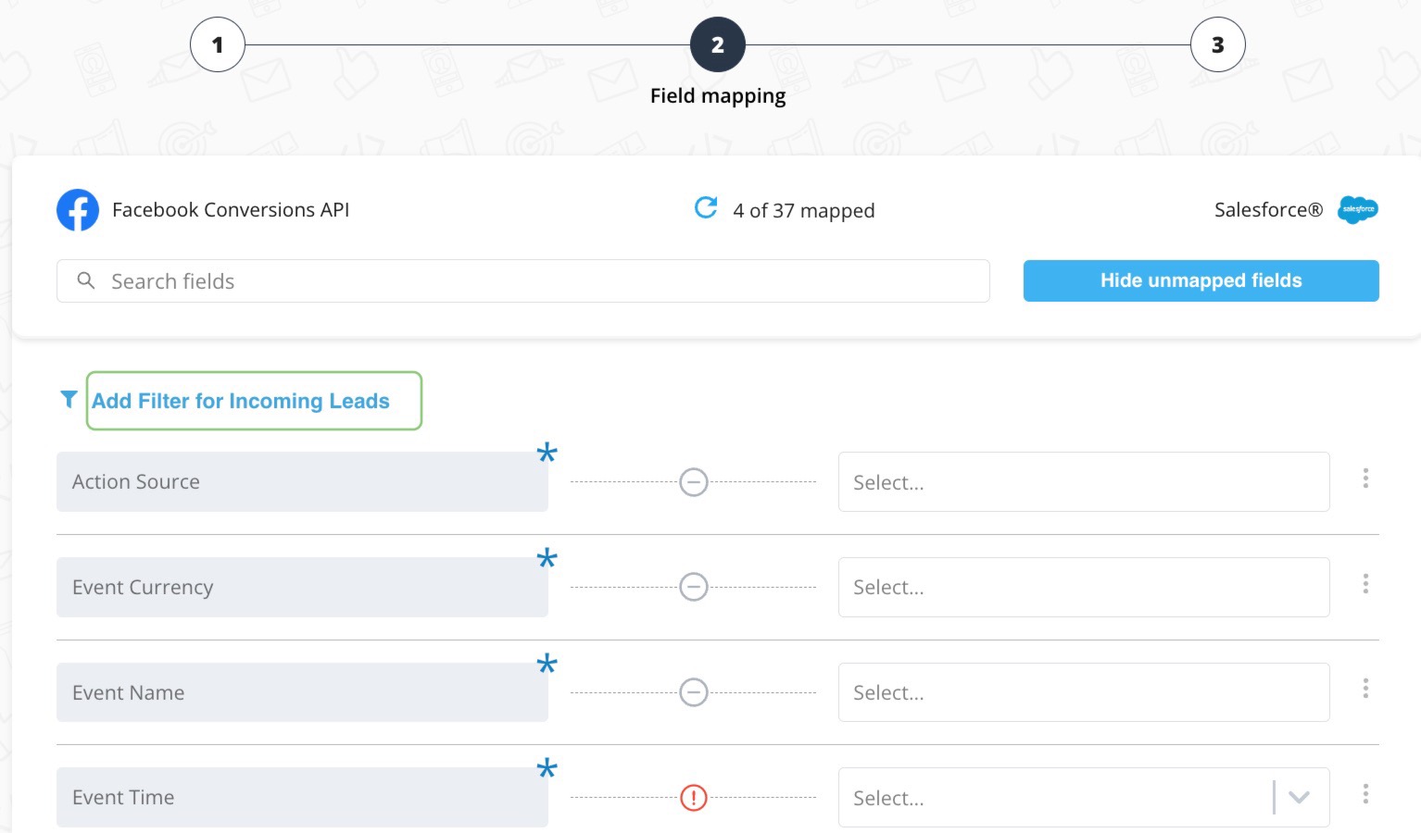
Task: Open the Event Time row three-dot menu
Action: [x=1365, y=794]
